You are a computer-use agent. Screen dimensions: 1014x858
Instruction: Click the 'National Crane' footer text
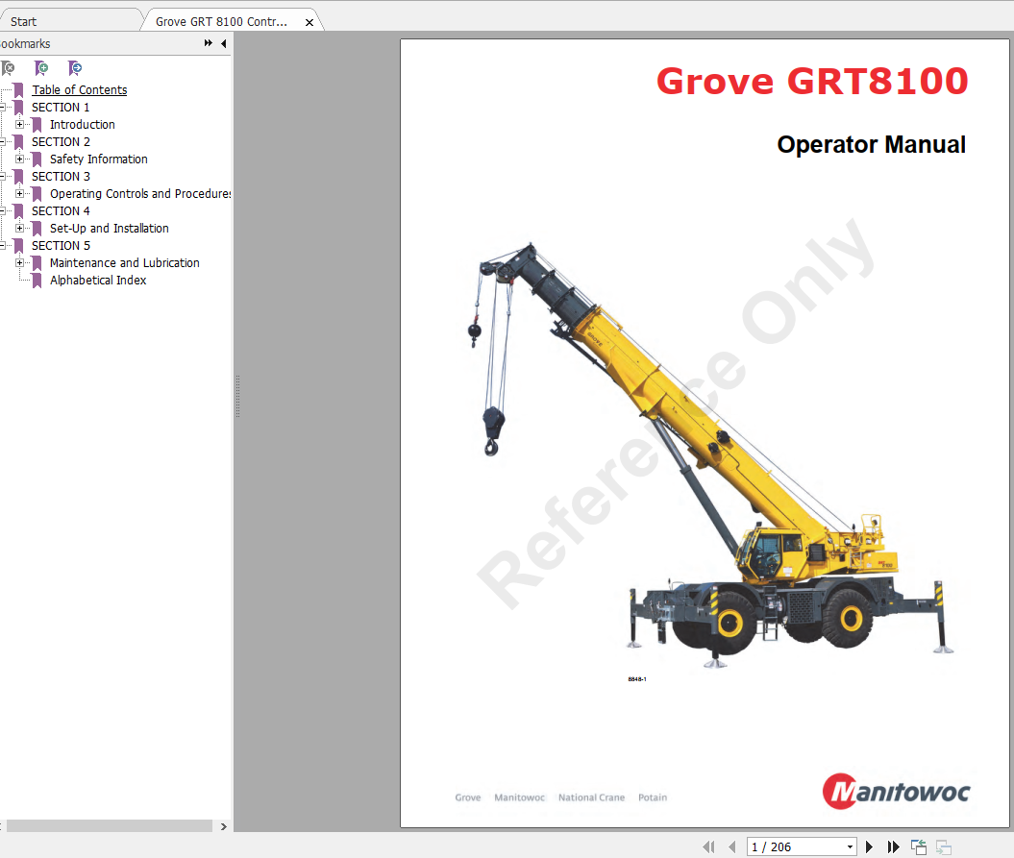[x=591, y=797]
